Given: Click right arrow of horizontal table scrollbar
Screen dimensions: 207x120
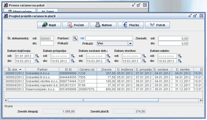Looking at the screenshot, I should click(201, 100).
